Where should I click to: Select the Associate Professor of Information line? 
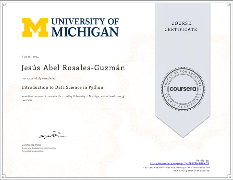pyautogui.click(x=39, y=148)
